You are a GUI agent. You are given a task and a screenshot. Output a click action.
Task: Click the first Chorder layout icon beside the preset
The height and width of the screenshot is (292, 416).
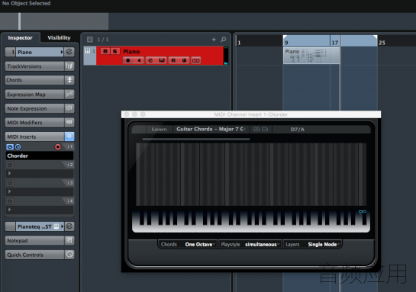(x=256, y=130)
